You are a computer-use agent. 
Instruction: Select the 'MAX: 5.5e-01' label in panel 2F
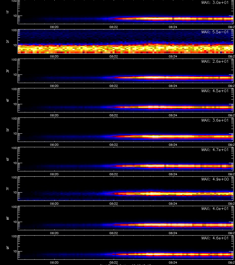point(215,32)
